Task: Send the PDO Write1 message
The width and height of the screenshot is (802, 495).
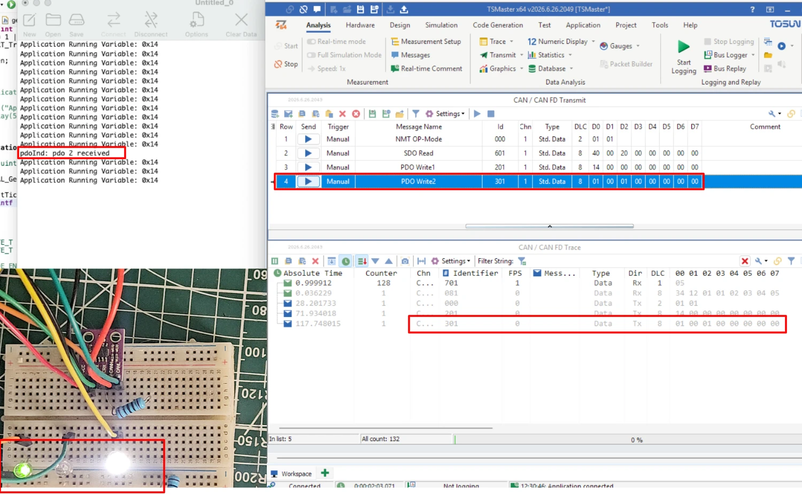Action: click(308, 167)
